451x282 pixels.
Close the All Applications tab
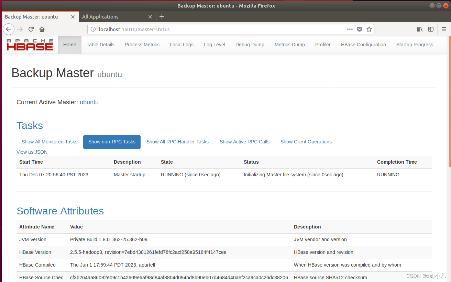[150, 16]
